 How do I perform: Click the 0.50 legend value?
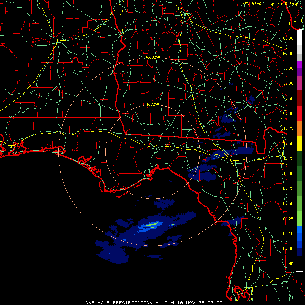pos(288,203)
